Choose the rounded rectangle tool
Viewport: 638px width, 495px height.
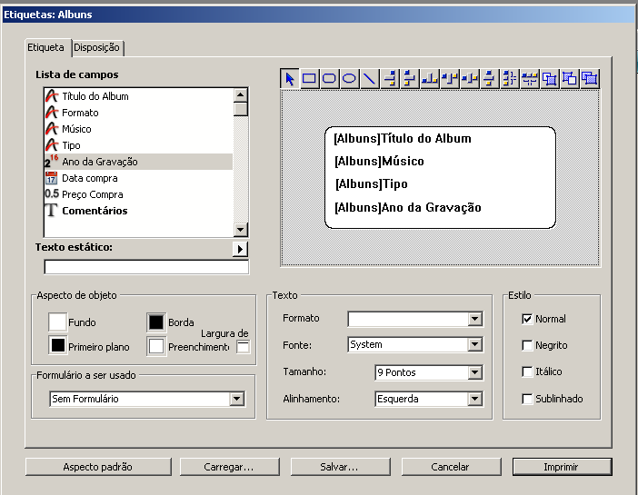point(330,79)
